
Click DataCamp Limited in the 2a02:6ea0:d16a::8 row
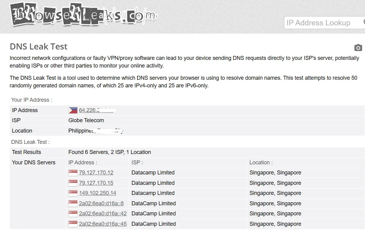point(154,203)
